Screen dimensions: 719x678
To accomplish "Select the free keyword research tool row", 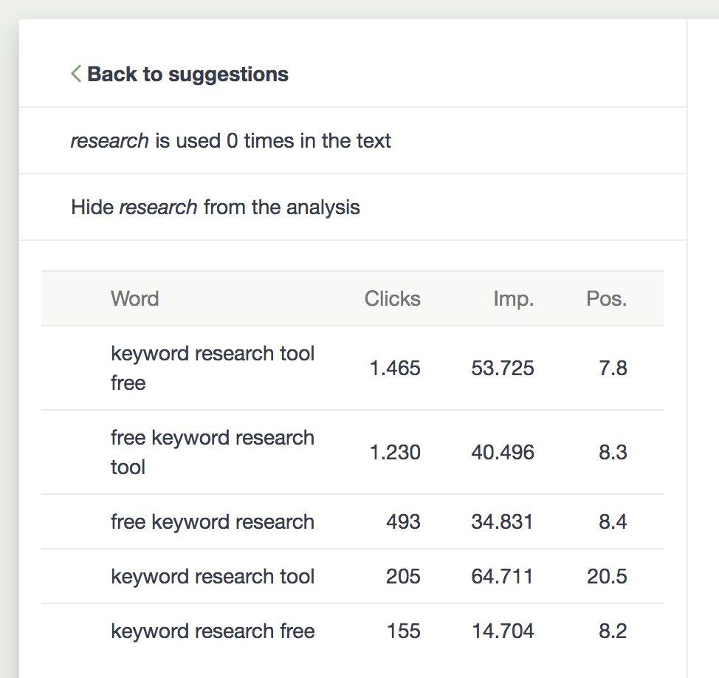I will coord(213,452).
